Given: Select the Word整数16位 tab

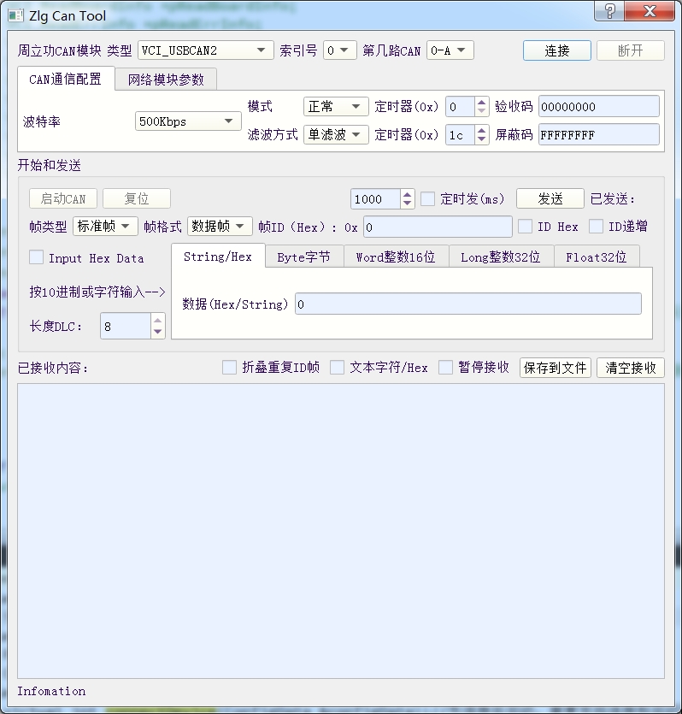Looking at the screenshot, I should coord(396,257).
